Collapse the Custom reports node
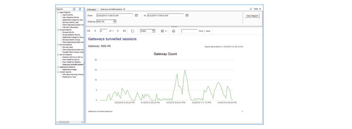The height and width of the screenshot is (129, 352). (58, 72)
